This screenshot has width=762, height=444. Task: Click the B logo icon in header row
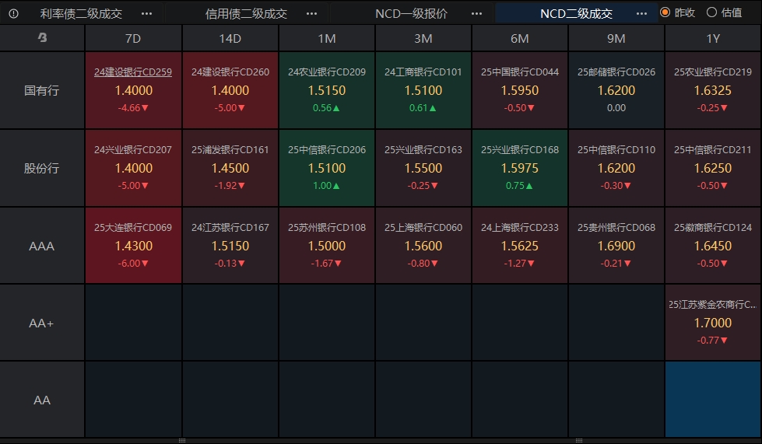pos(42,37)
